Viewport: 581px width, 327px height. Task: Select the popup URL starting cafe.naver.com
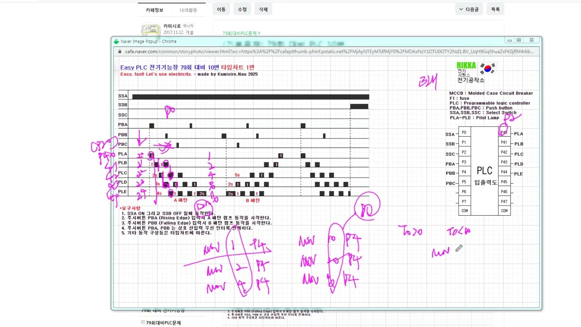329,51
